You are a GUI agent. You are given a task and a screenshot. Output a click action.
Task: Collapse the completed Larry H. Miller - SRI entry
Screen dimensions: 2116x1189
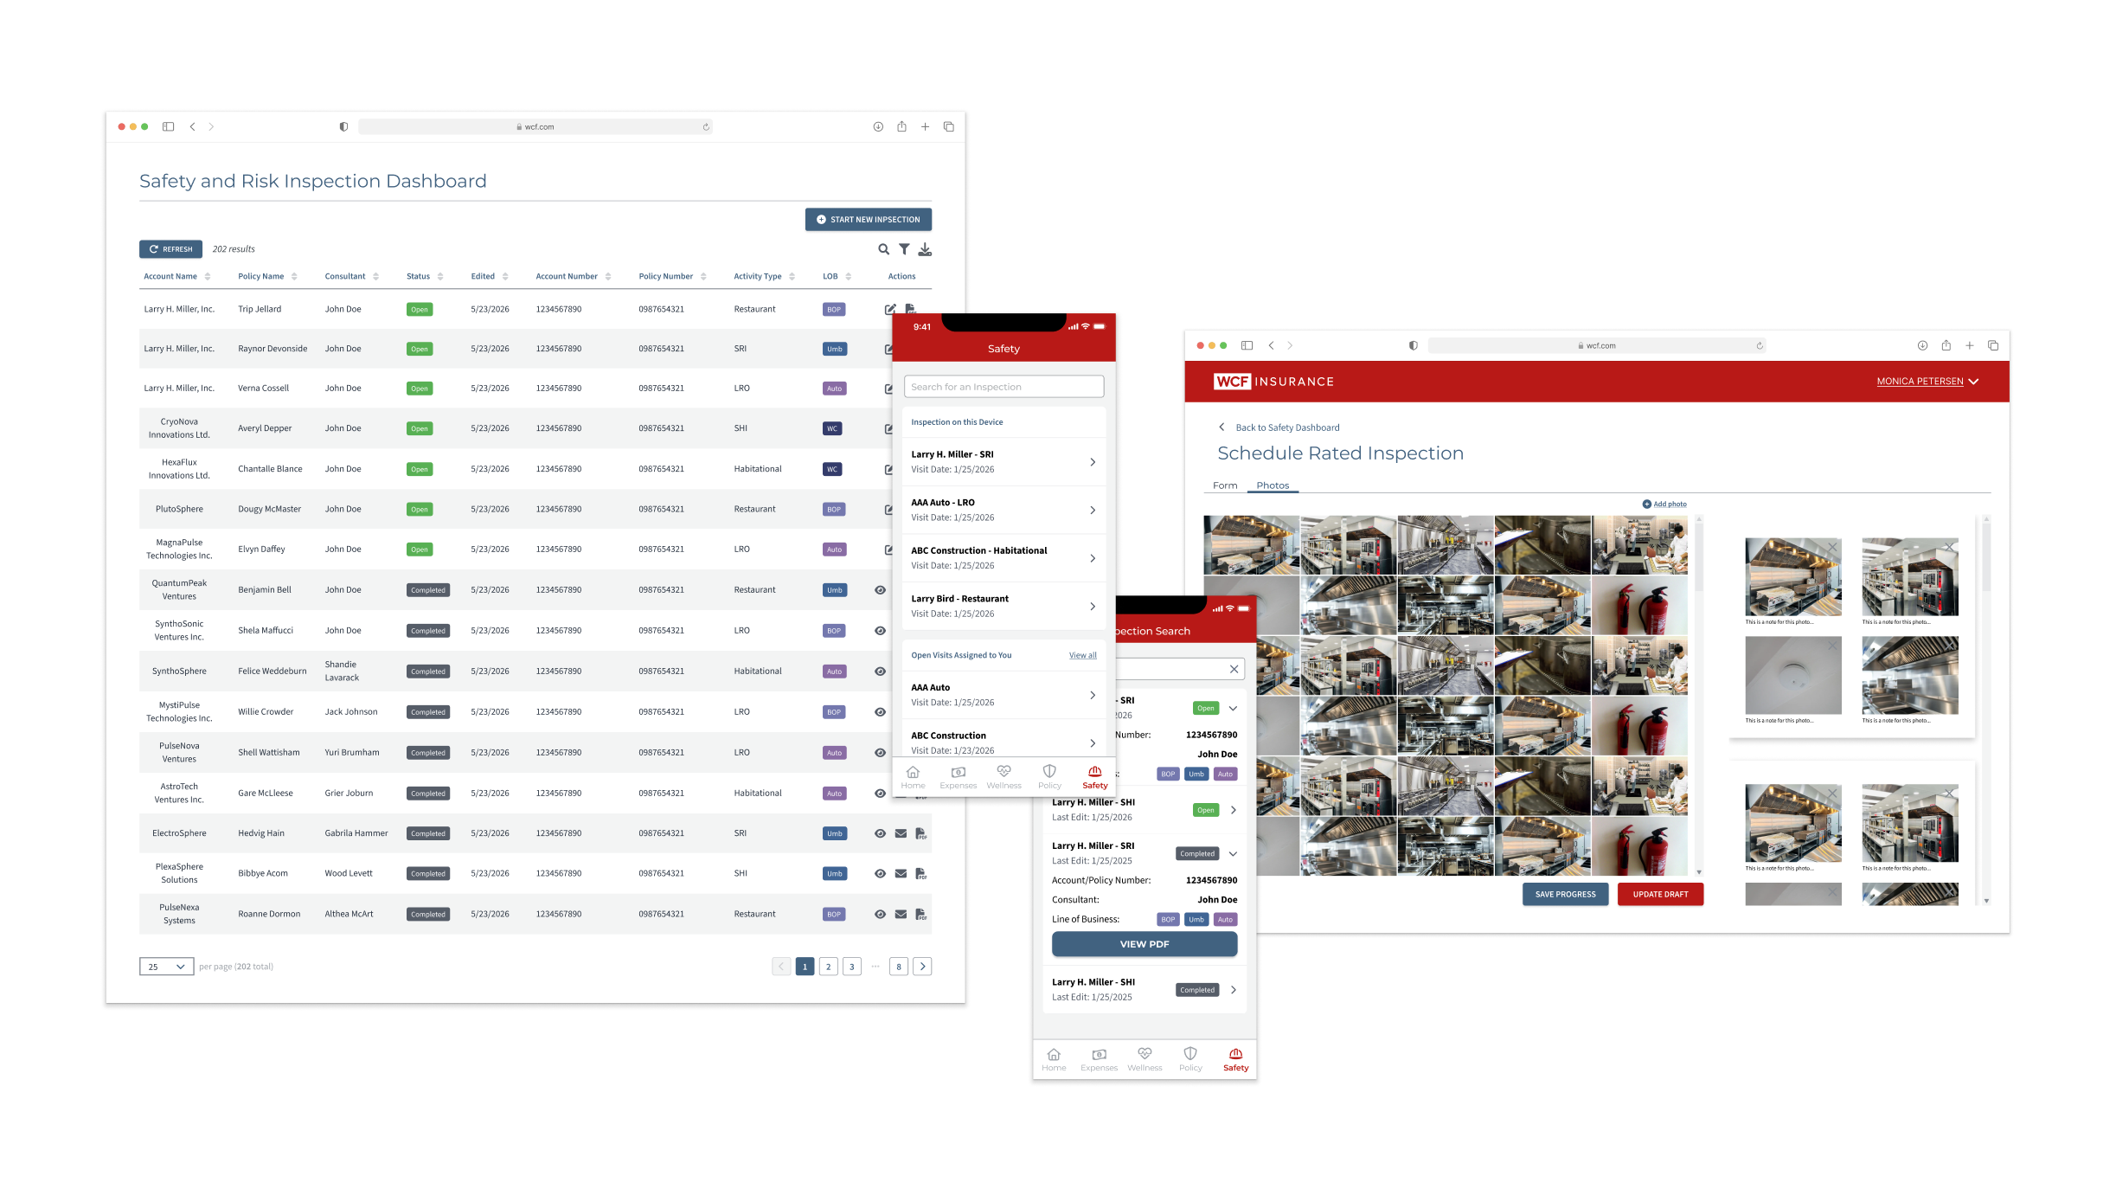(1233, 853)
